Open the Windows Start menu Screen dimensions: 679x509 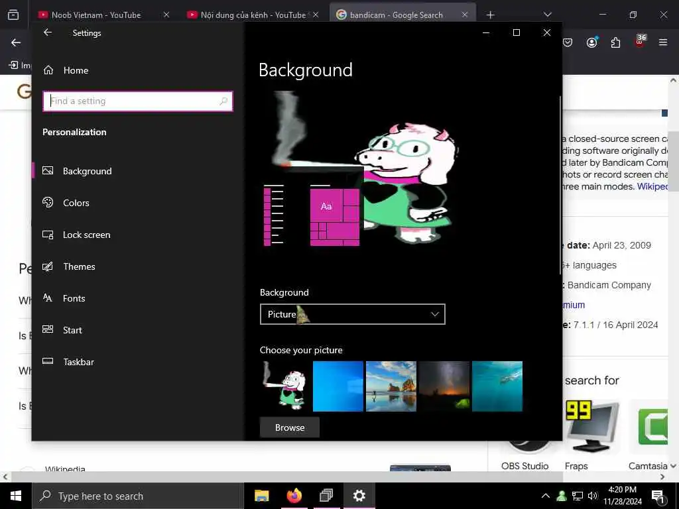coord(16,496)
